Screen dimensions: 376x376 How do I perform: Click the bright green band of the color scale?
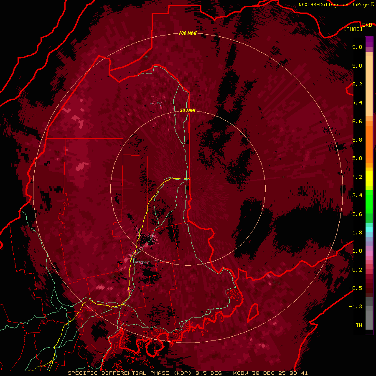[x=369, y=201]
